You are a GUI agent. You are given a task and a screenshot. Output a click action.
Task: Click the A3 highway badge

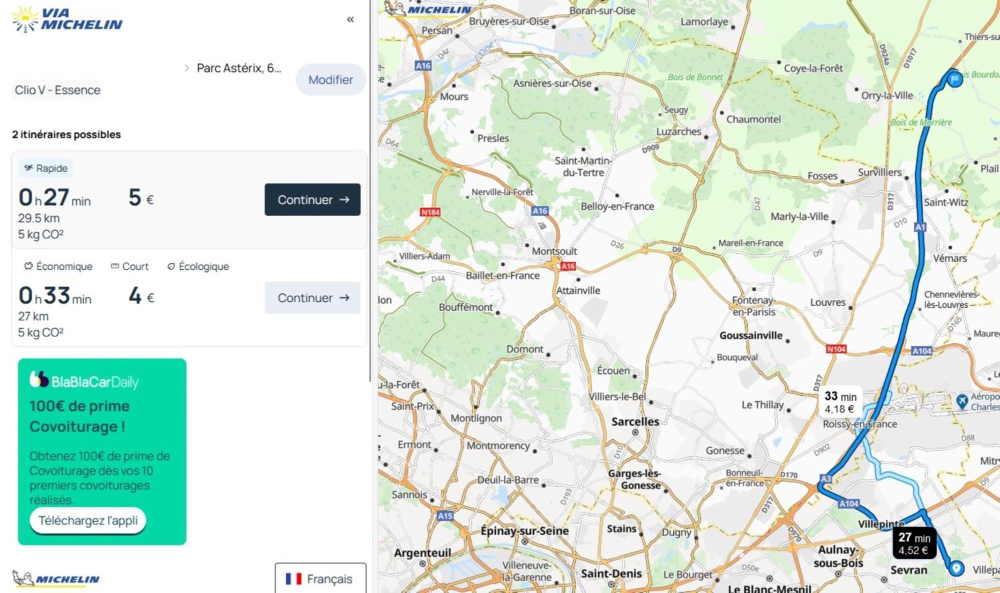[825, 479]
